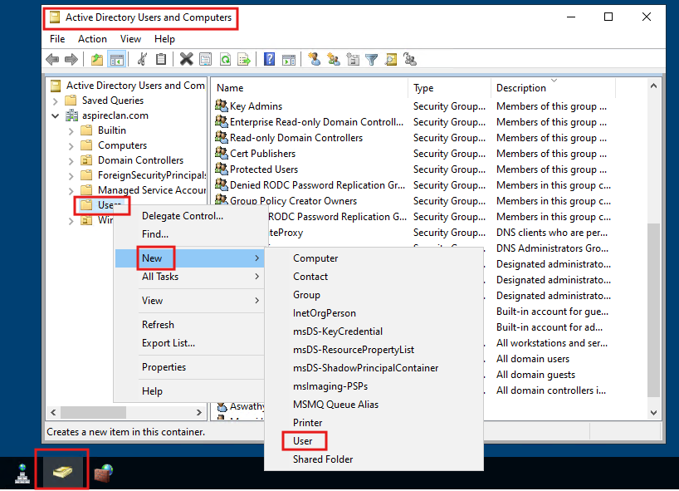The height and width of the screenshot is (491, 679).
Task: Open the All Tasks submenu
Action: [189, 276]
